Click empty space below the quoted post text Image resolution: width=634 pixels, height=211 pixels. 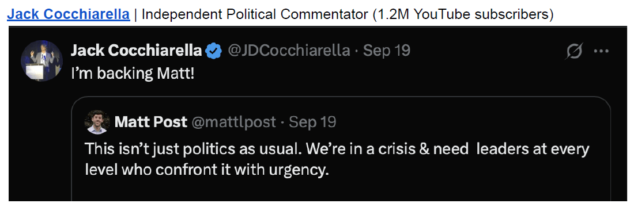coord(341,190)
